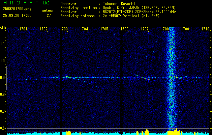Click observer name Takanori Kawachi
212x135 pixels.
pyautogui.click(x=119, y=4)
